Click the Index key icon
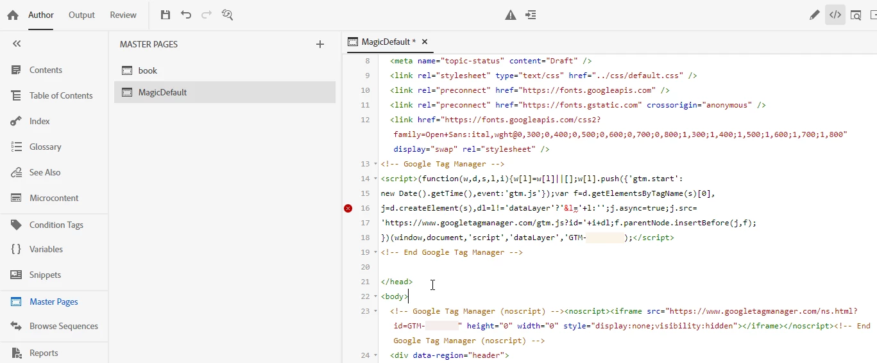This screenshot has height=363, width=877. (x=17, y=121)
